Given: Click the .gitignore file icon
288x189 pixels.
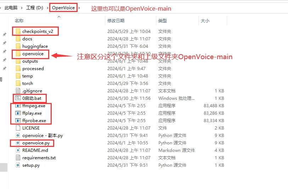Looking at the screenshot, I should click(18, 91).
